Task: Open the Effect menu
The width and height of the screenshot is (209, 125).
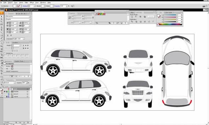Action: (32, 2)
